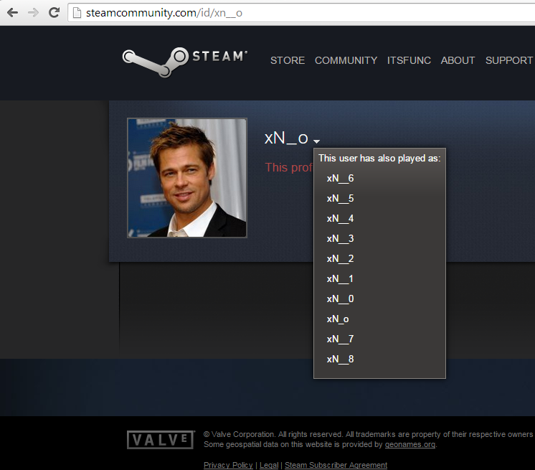Select alias xN__7 in list
This screenshot has width=535, height=470.
[x=340, y=339]
